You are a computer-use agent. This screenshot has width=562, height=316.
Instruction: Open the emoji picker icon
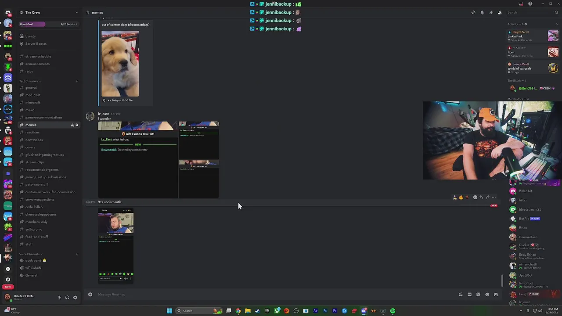coord(487,294)
